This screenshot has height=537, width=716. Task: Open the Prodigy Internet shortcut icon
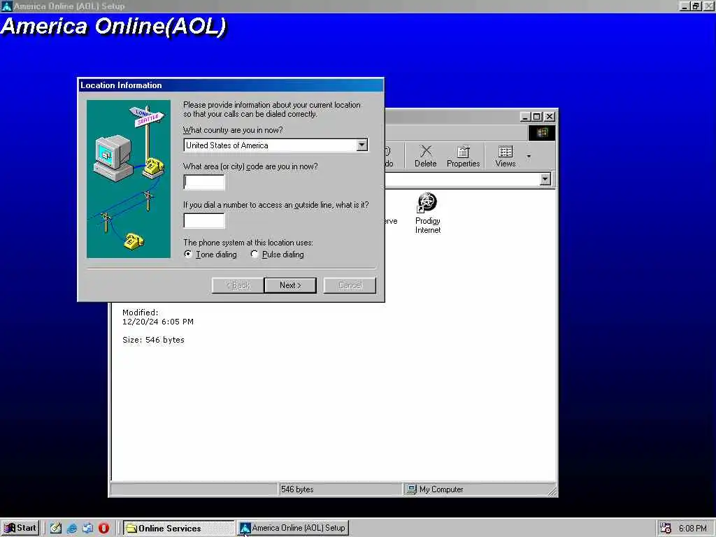tap(427, 213)
